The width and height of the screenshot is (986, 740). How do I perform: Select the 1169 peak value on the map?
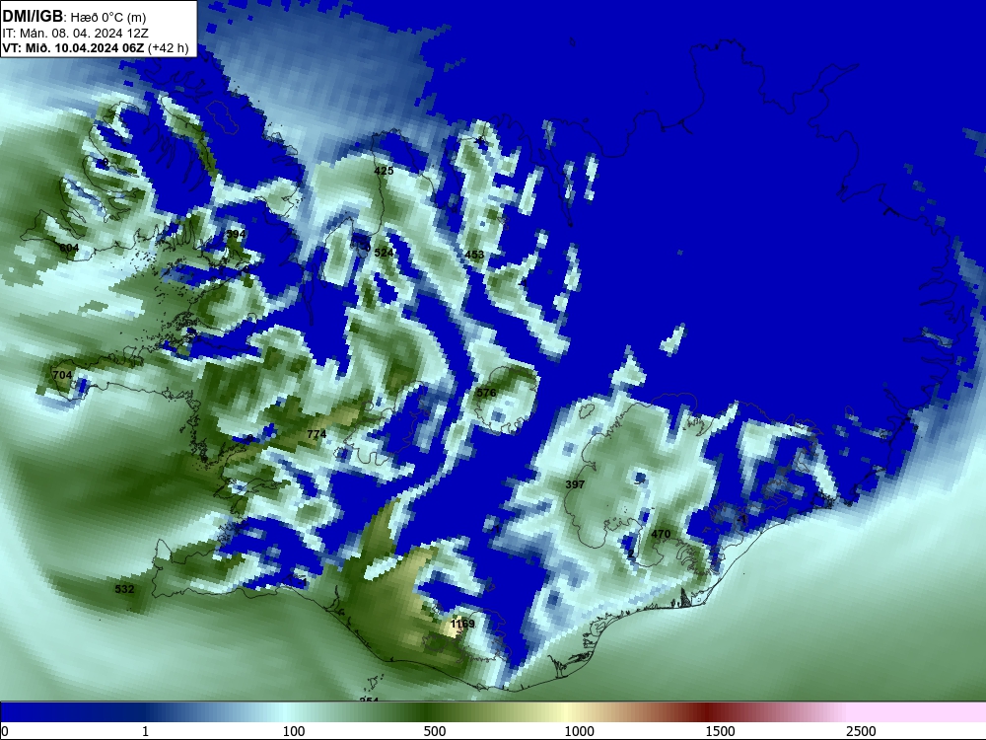pyautogui.click(x=462, y=624)
